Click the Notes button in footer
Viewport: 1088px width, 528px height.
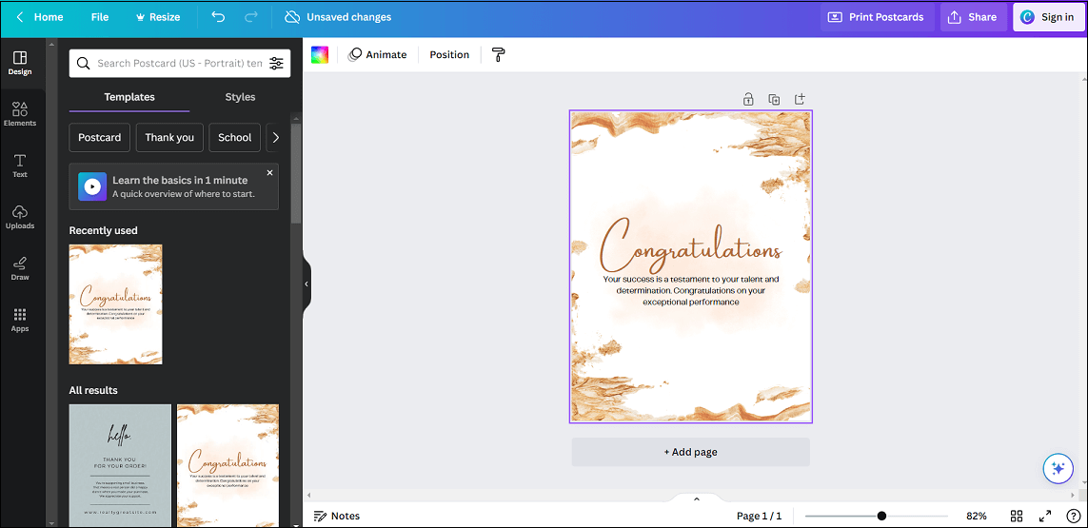pos(337,516)
